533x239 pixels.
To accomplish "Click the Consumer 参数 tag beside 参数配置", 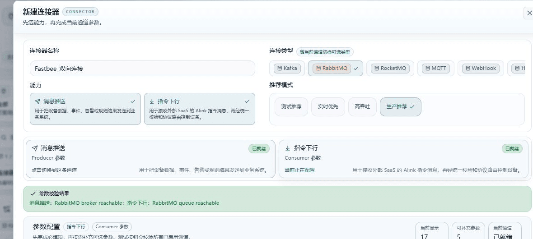I will coord(112,227).
